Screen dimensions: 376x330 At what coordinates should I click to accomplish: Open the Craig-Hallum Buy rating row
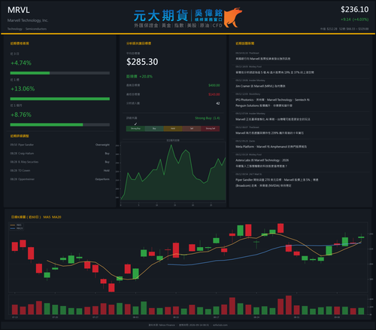click(60, 153)
